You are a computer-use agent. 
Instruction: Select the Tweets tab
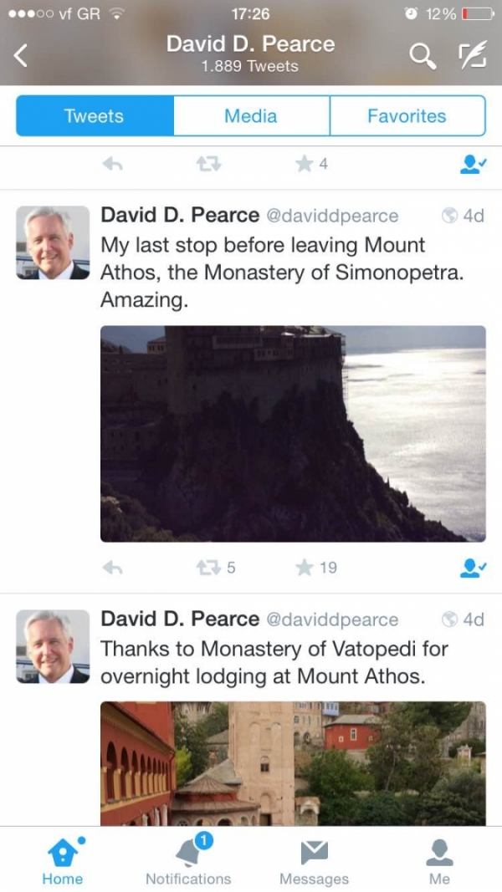coord(95,116)
